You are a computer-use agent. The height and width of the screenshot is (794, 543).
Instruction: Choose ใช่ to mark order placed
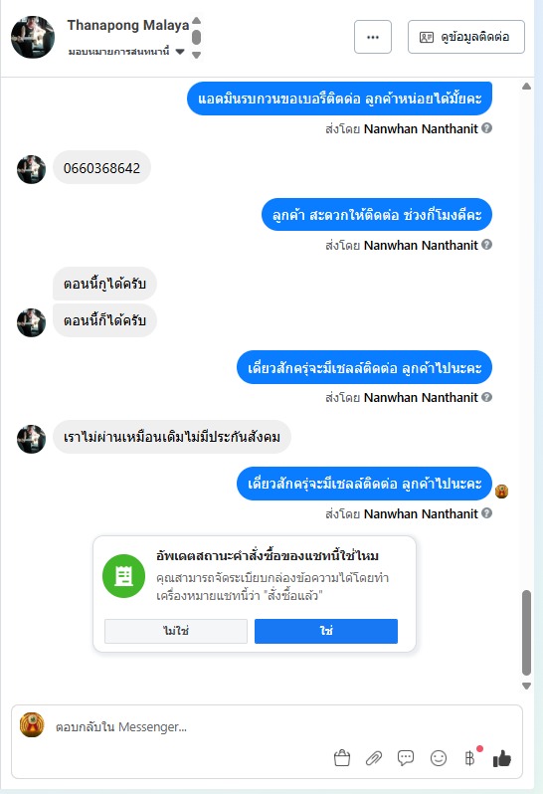click(326, 631)
